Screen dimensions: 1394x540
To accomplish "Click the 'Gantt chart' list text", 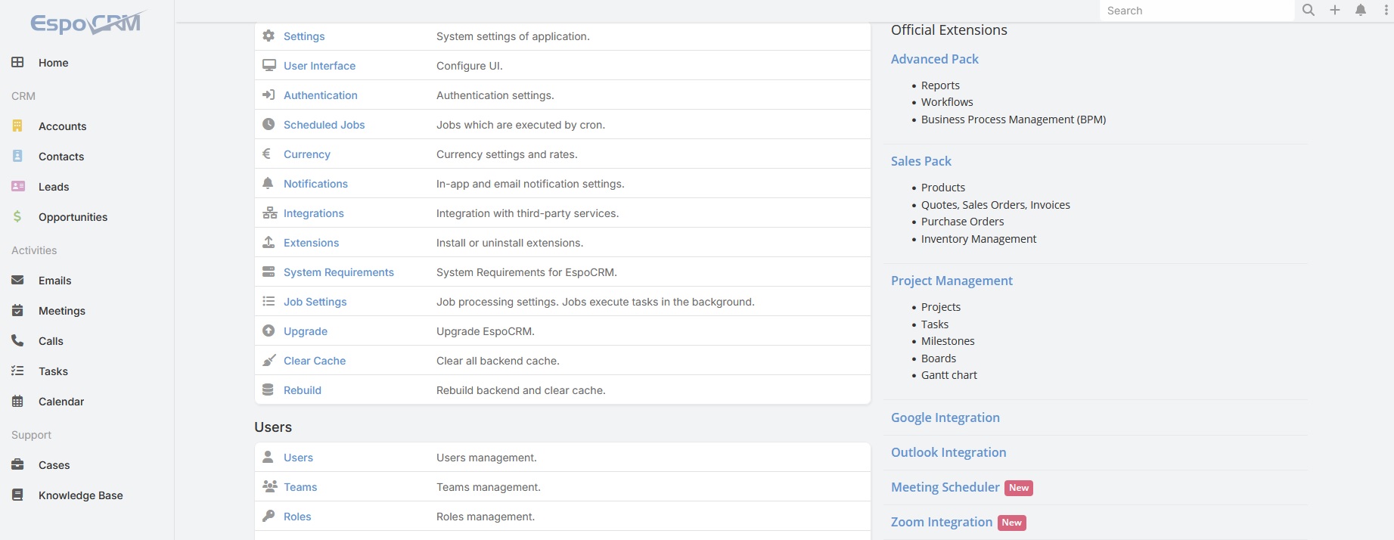I will tap(949, 375).
